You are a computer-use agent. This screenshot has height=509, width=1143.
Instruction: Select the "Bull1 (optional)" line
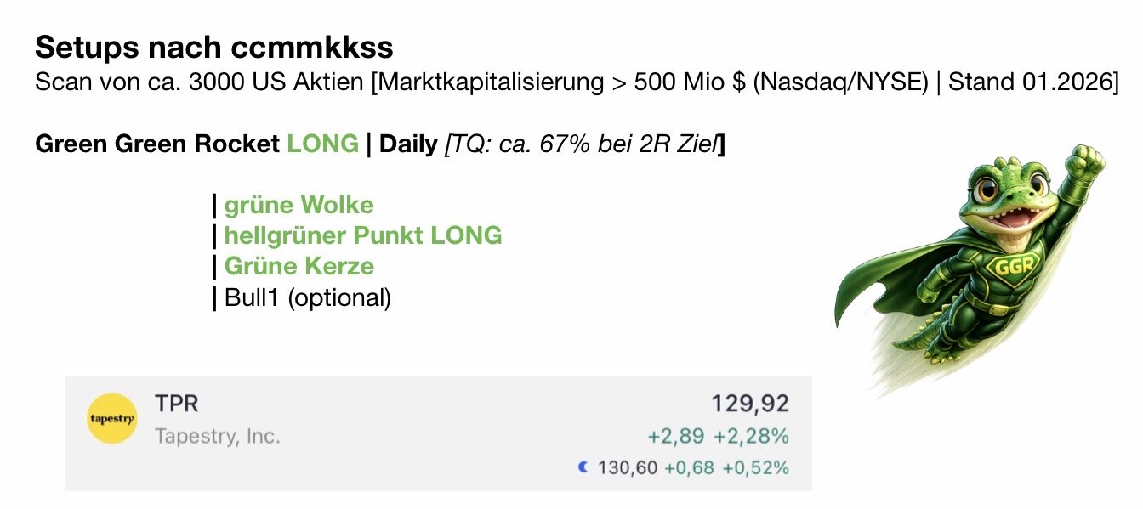tap(307, 297)
